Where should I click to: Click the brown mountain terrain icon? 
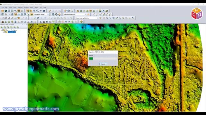[3, 22]
